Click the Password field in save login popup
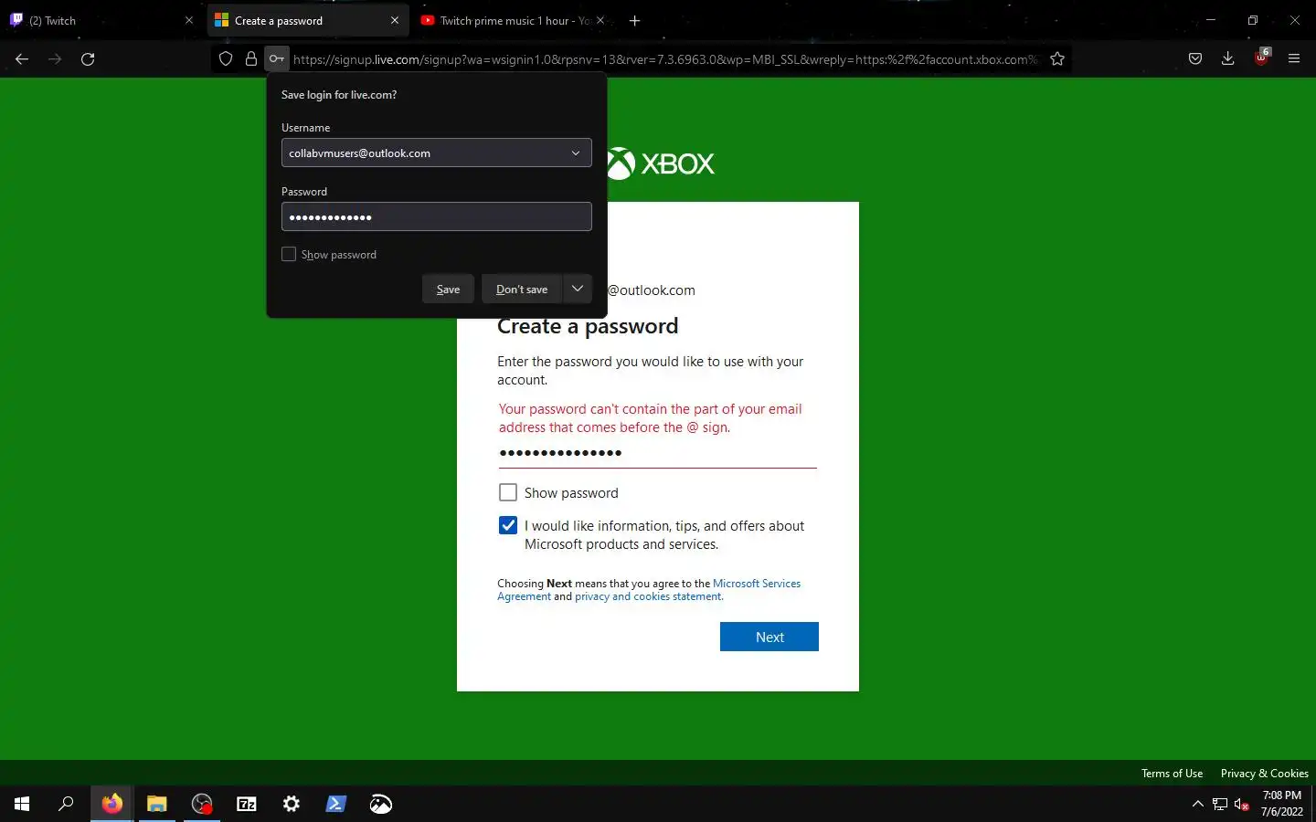Screen dimensions: 1316x822 tap(437, 216)
